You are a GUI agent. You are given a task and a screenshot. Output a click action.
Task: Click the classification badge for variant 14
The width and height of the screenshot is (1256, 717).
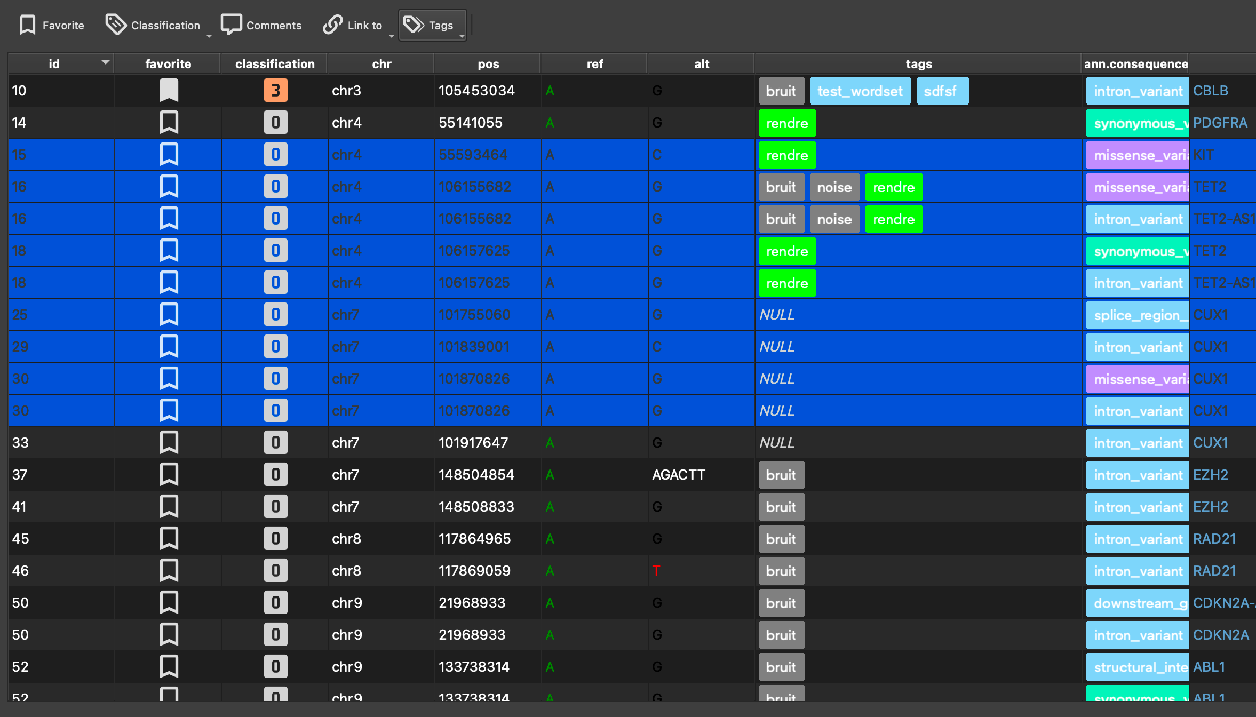pos(275,122)
